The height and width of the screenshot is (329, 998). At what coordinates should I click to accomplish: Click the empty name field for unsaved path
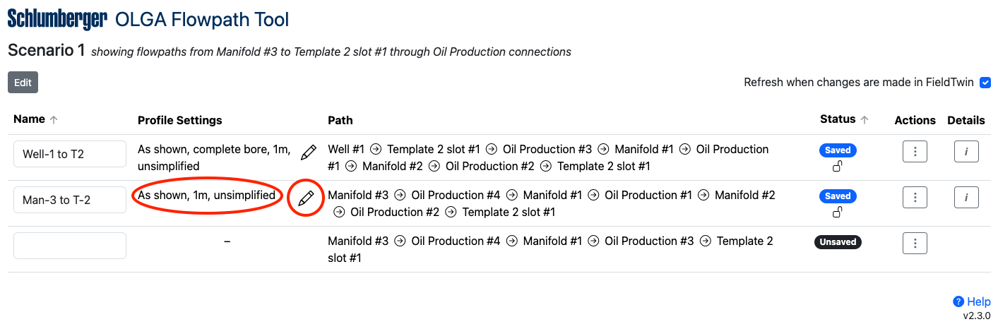coord(70,246)
